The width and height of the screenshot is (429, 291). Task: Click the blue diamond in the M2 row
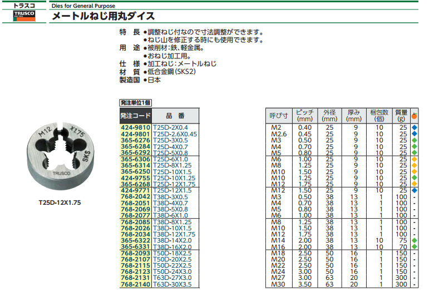pyautogui.click(x=415, y=128)
